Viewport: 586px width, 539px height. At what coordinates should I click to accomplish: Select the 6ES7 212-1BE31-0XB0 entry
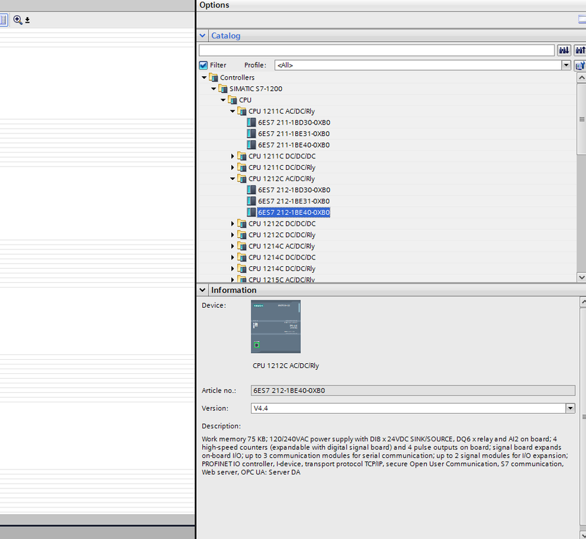point(294,201)
